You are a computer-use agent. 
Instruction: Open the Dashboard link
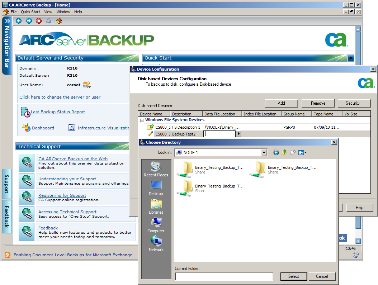43,128
